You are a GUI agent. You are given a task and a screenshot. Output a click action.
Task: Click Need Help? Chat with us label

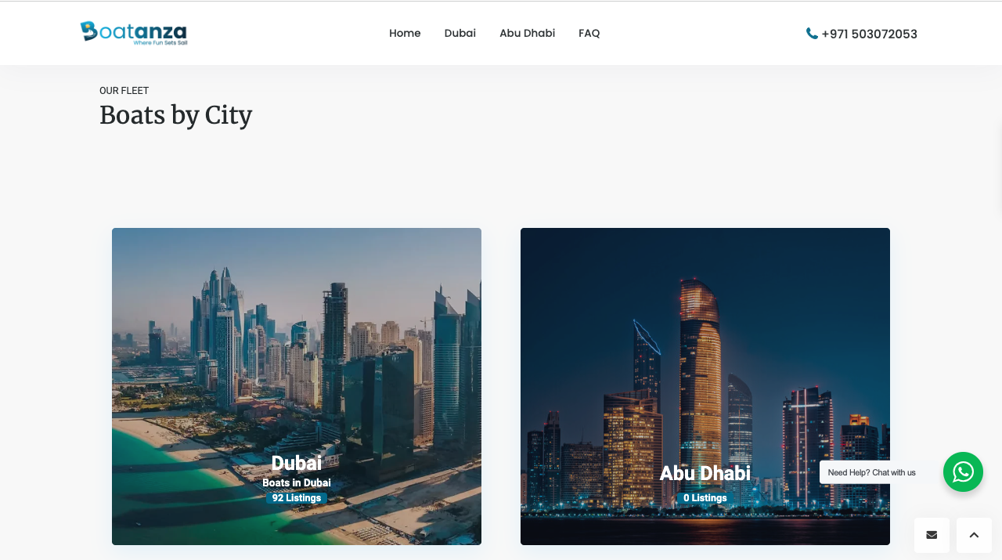872,472
